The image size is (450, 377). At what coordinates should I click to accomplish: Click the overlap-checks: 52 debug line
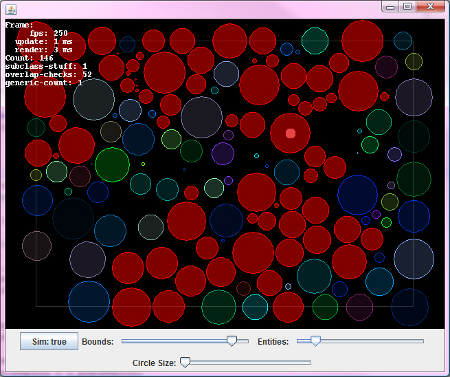pos(48,74)
